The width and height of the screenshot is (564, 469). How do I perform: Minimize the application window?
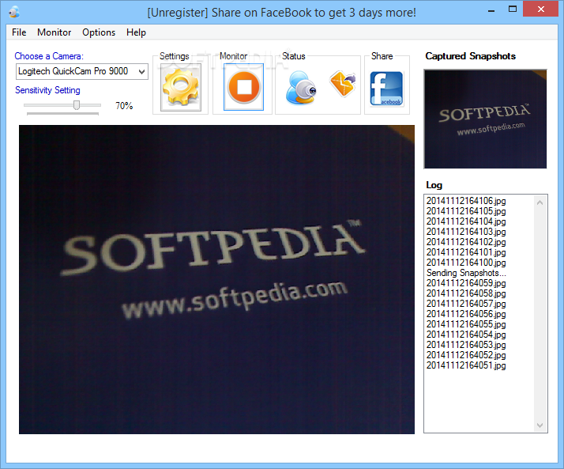click(491, 9)
